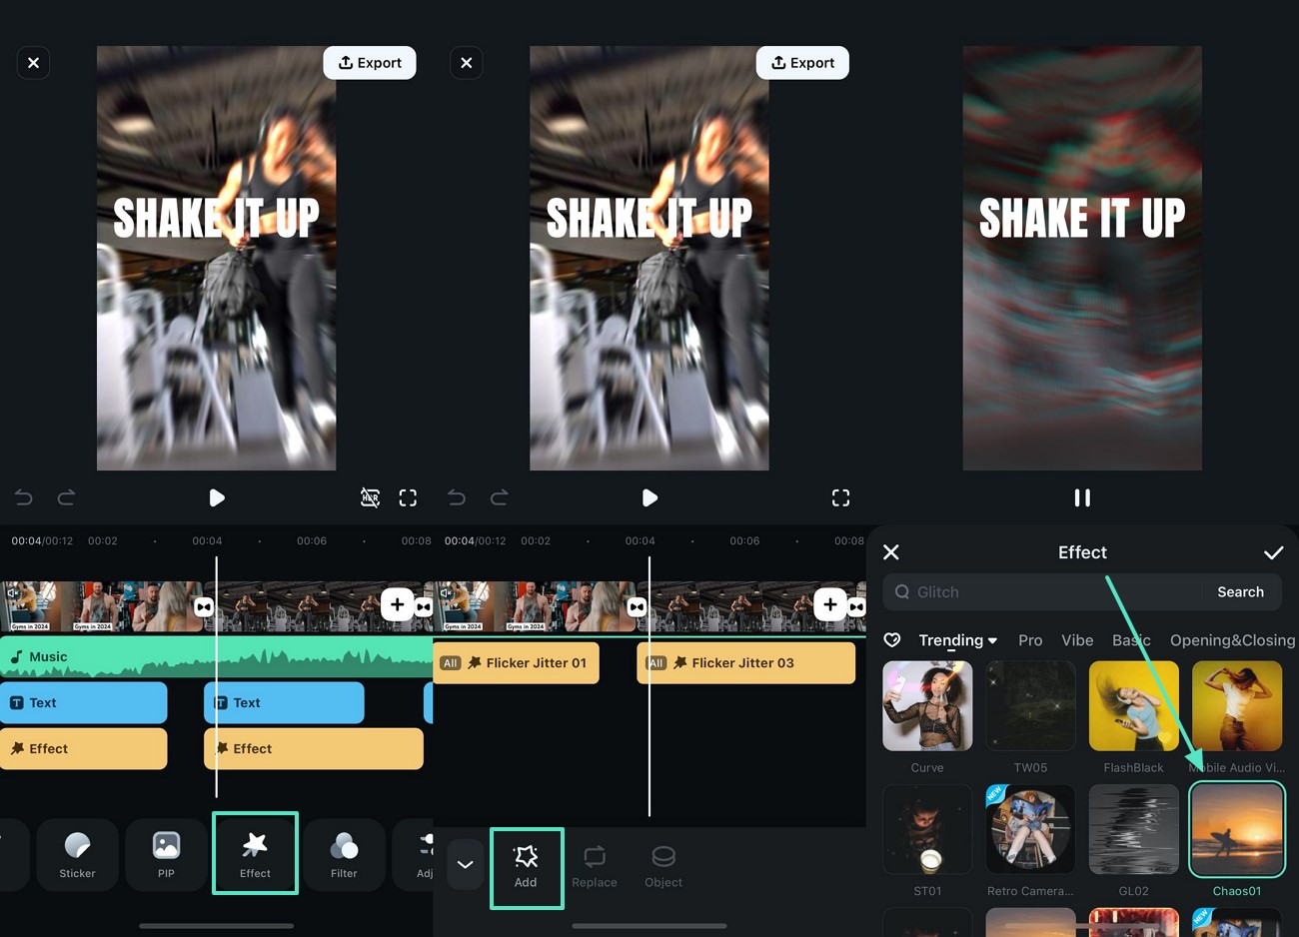This screenshot has height=937, width=1299.
Task: Toggle the HDR icon beside the fullscreen button
Action: (370, 497)
